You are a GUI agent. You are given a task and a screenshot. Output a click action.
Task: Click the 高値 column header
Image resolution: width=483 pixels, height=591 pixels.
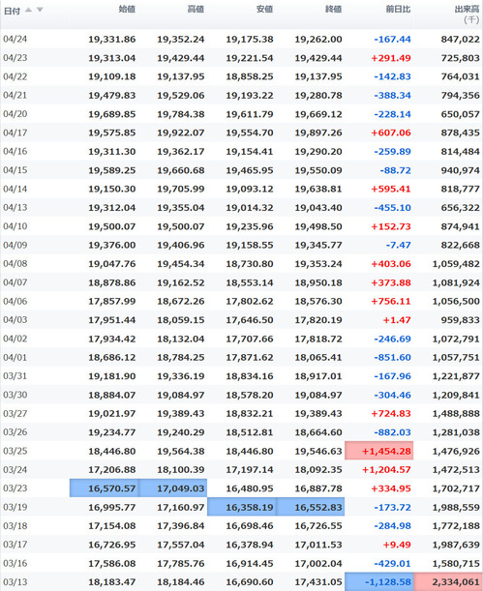(x=196, y=9)
